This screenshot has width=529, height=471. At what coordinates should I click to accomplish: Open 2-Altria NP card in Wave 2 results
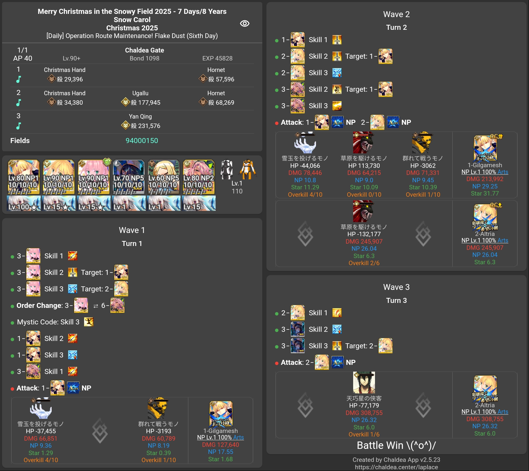coord(485,217)
